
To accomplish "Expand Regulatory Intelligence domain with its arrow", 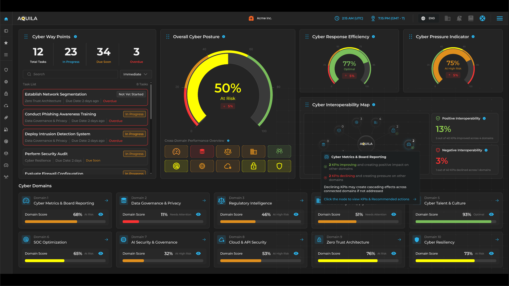I will coord(302,200).
